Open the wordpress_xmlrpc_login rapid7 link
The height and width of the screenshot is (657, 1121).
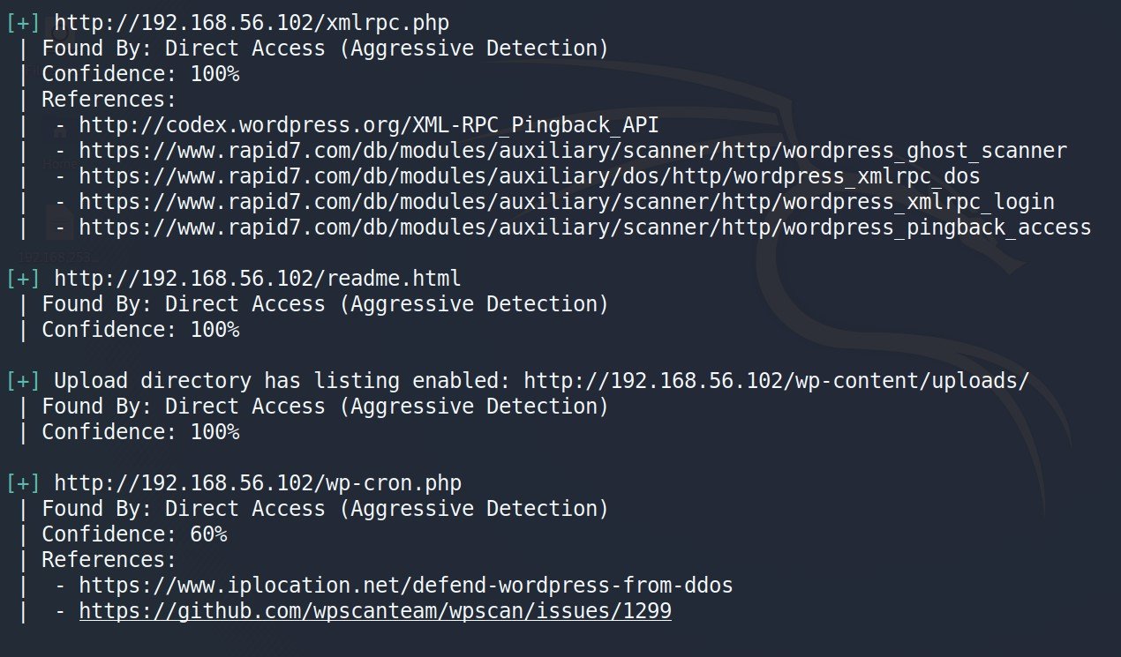(567, 202)
